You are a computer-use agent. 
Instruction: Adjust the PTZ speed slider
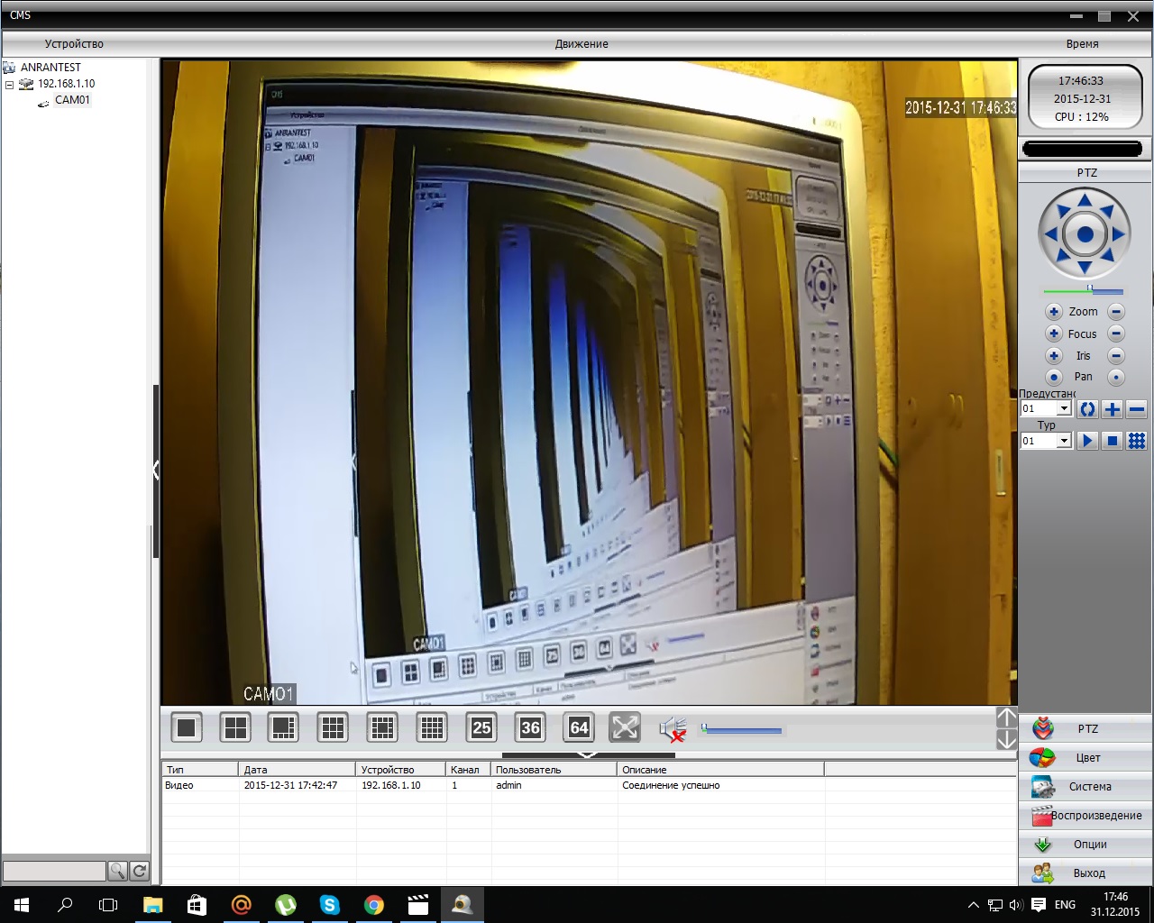[x=1083, y=290]
